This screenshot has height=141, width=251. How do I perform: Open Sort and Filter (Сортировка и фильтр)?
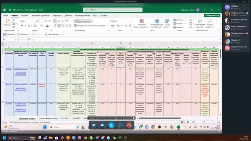point(200,23)
